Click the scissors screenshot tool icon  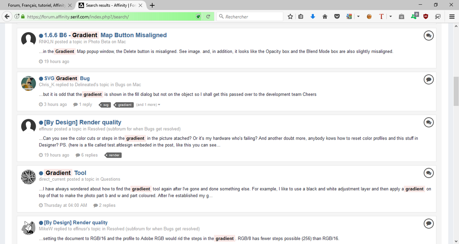[x=438, y=16]
